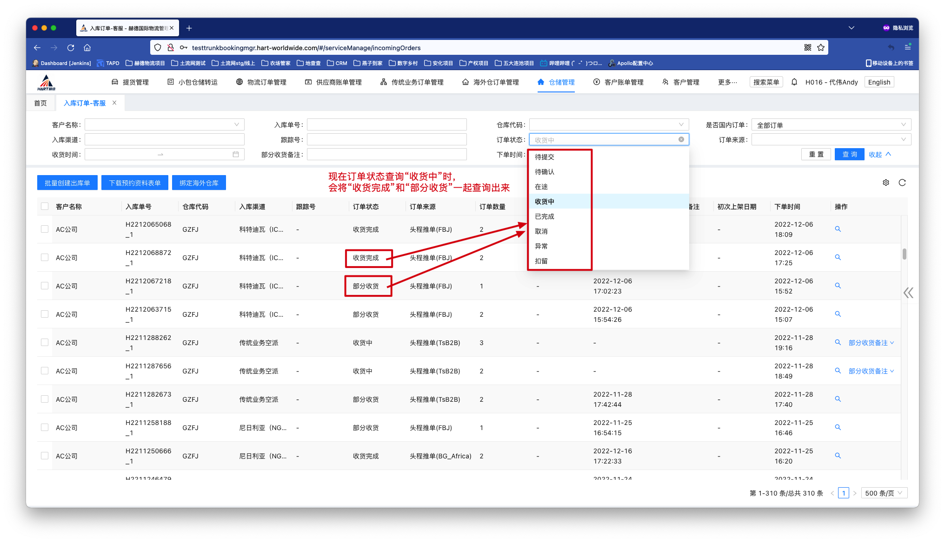Screen dimensions: 945x542
Task: Open the 客户名称 dropdown
Action: click(x=164, y=124)
